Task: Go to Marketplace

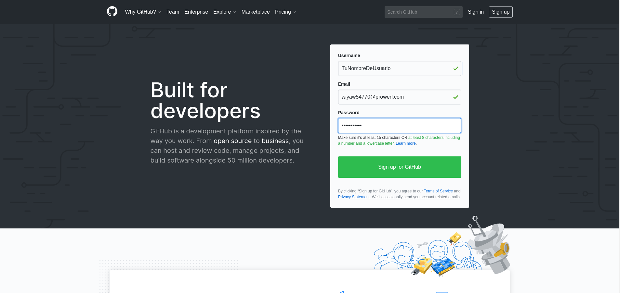Action: [256, 12]
